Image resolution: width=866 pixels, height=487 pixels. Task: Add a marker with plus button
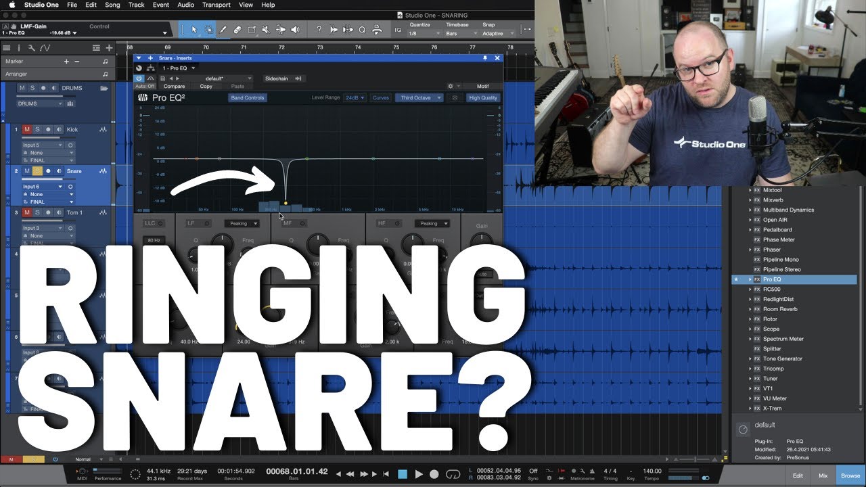pyautogui.click(x=66, y=62)
